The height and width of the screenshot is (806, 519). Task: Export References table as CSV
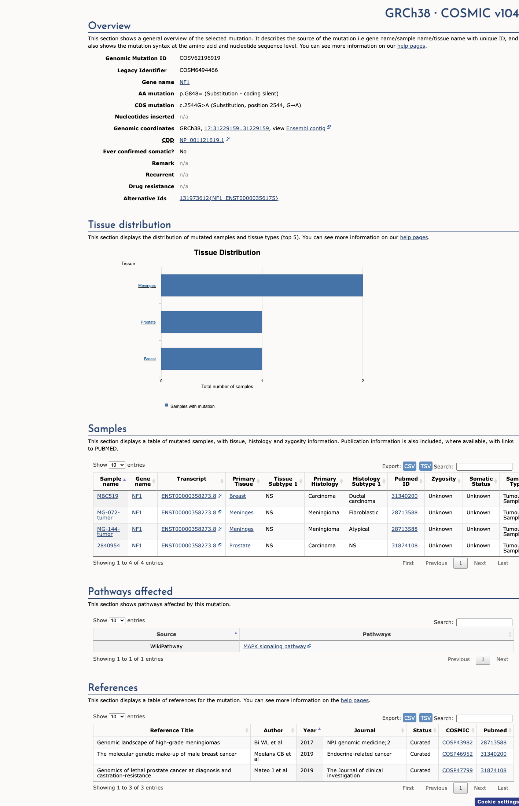click(409, 718)
